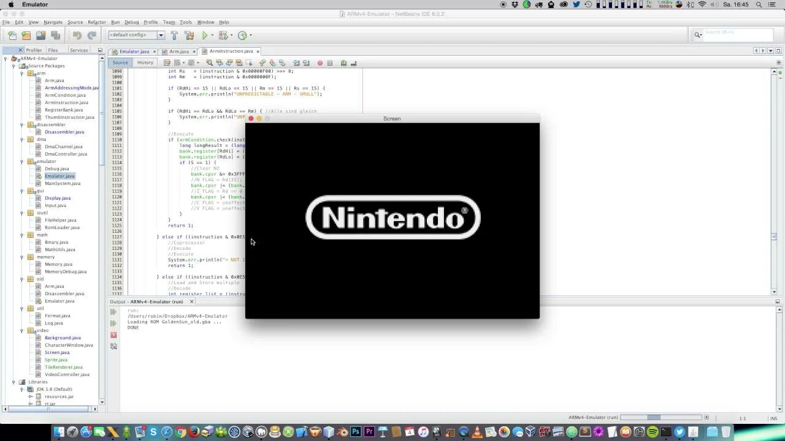This screenshot has height=441, width=785.
Task: Open ArmAddressingMode.java in project tree
Action: (x=72, y=88)
